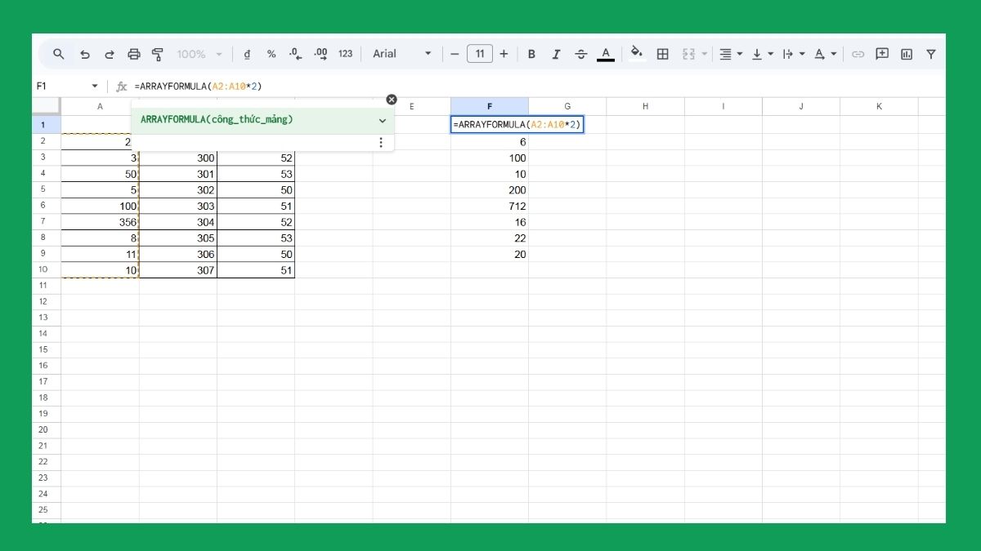
Task: Insert a link
Action: click(x=858, y=54)
